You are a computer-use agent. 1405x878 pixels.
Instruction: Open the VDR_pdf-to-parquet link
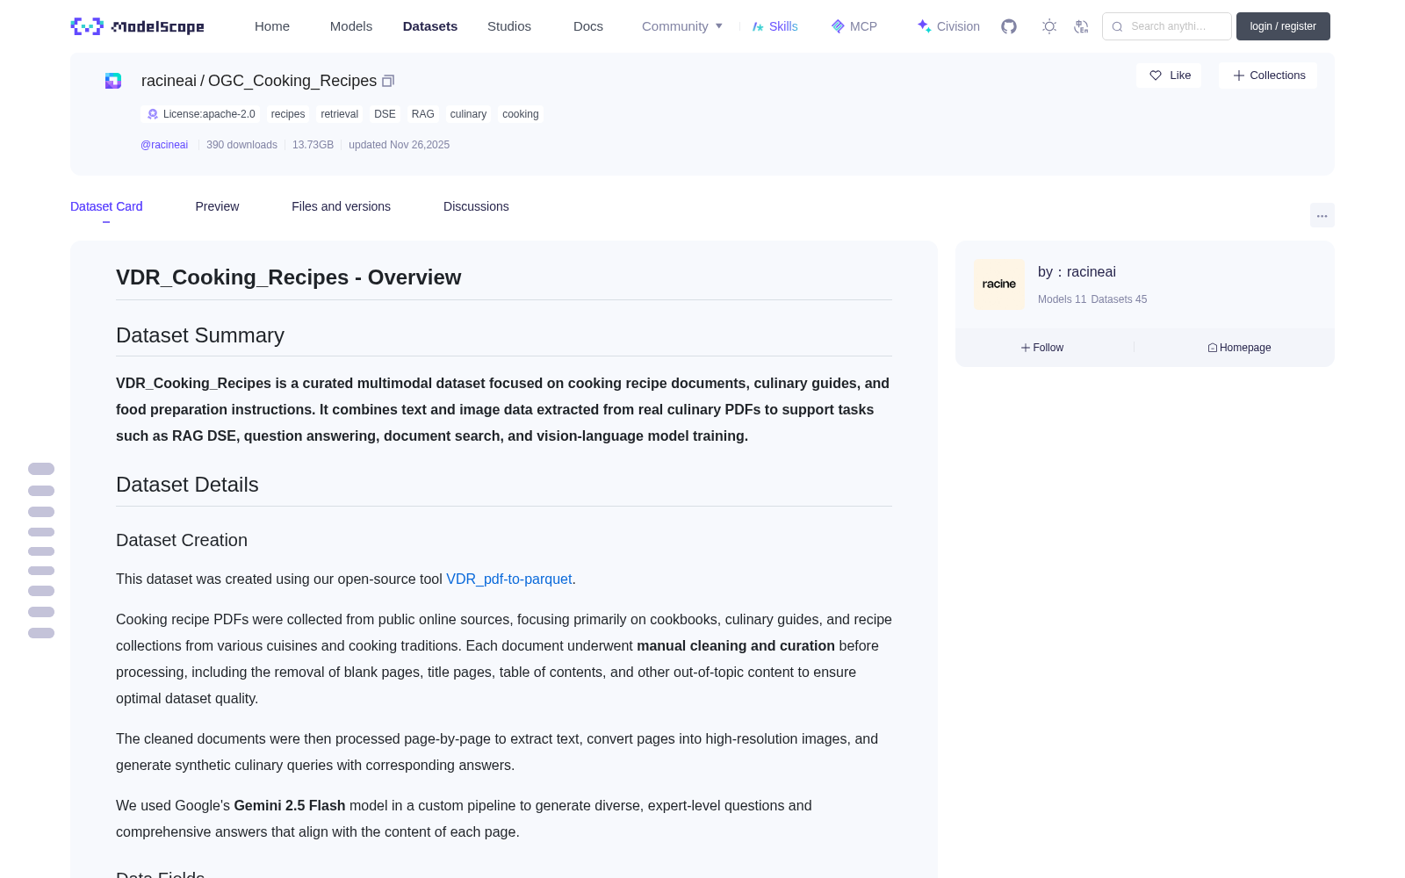(x=508, y=579)
